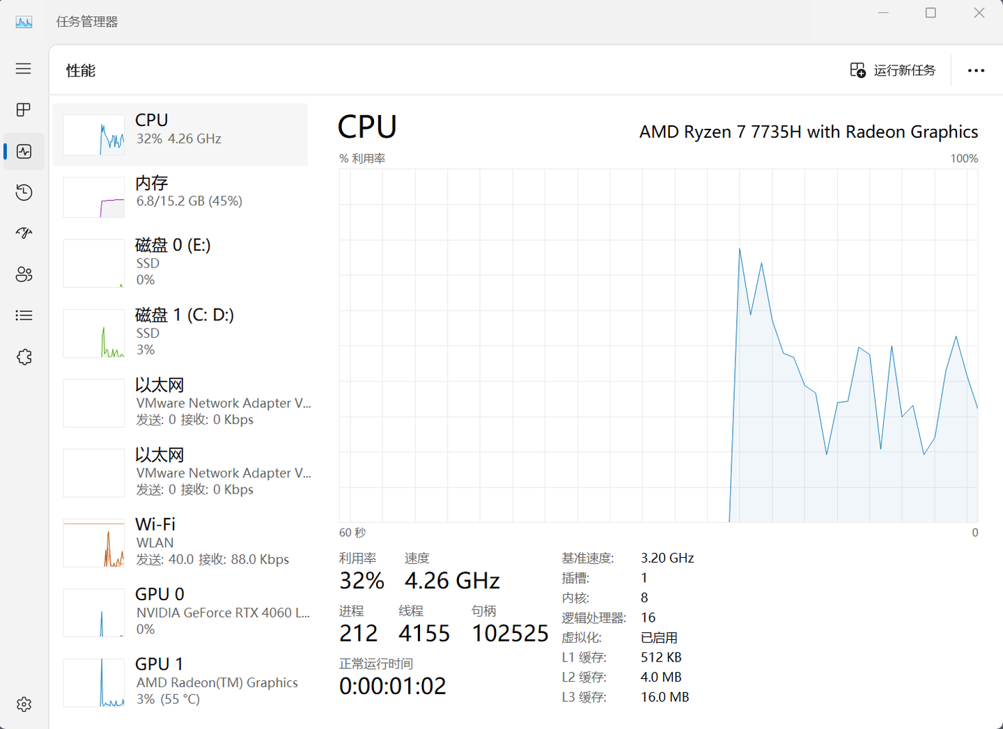Open the Services puzzle icon
The height and width of the screenshot is (729, 1003).
(24, 357)
